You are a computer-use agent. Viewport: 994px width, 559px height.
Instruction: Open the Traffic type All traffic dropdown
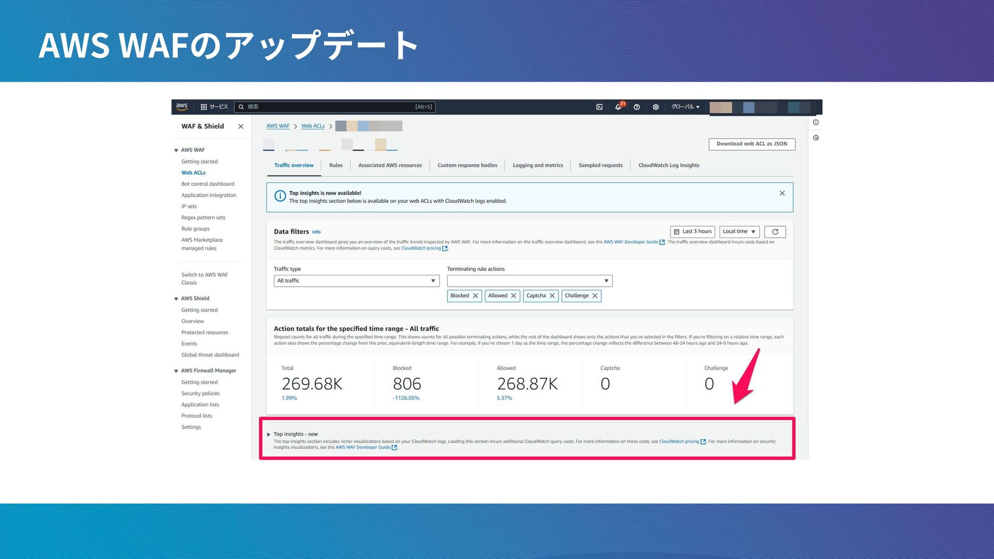(x=356, y=281)
